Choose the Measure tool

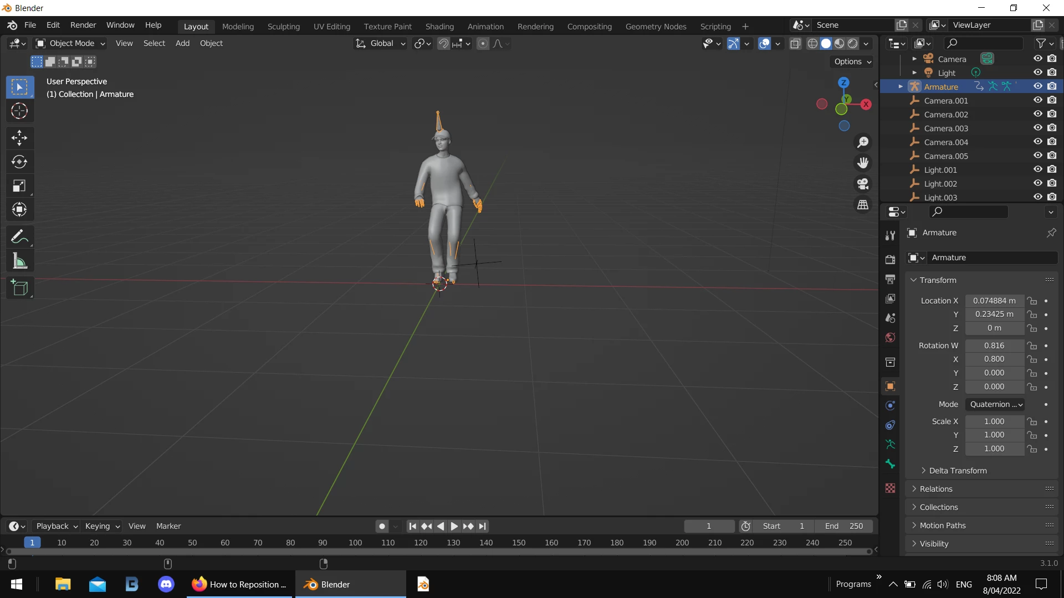pos(19,261)
